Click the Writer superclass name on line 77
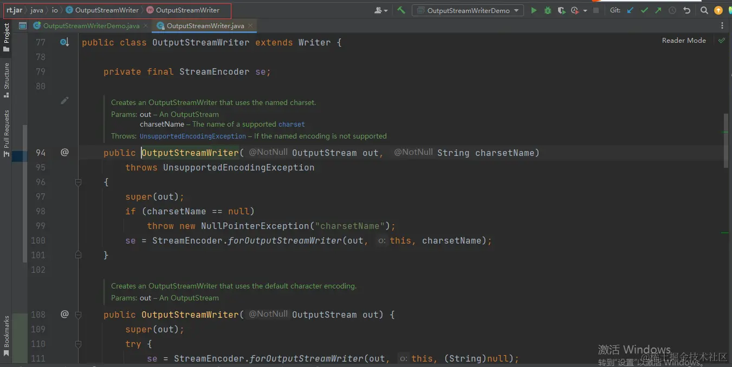This screenshot has width=732, height=367. click(x=314, y=43)
